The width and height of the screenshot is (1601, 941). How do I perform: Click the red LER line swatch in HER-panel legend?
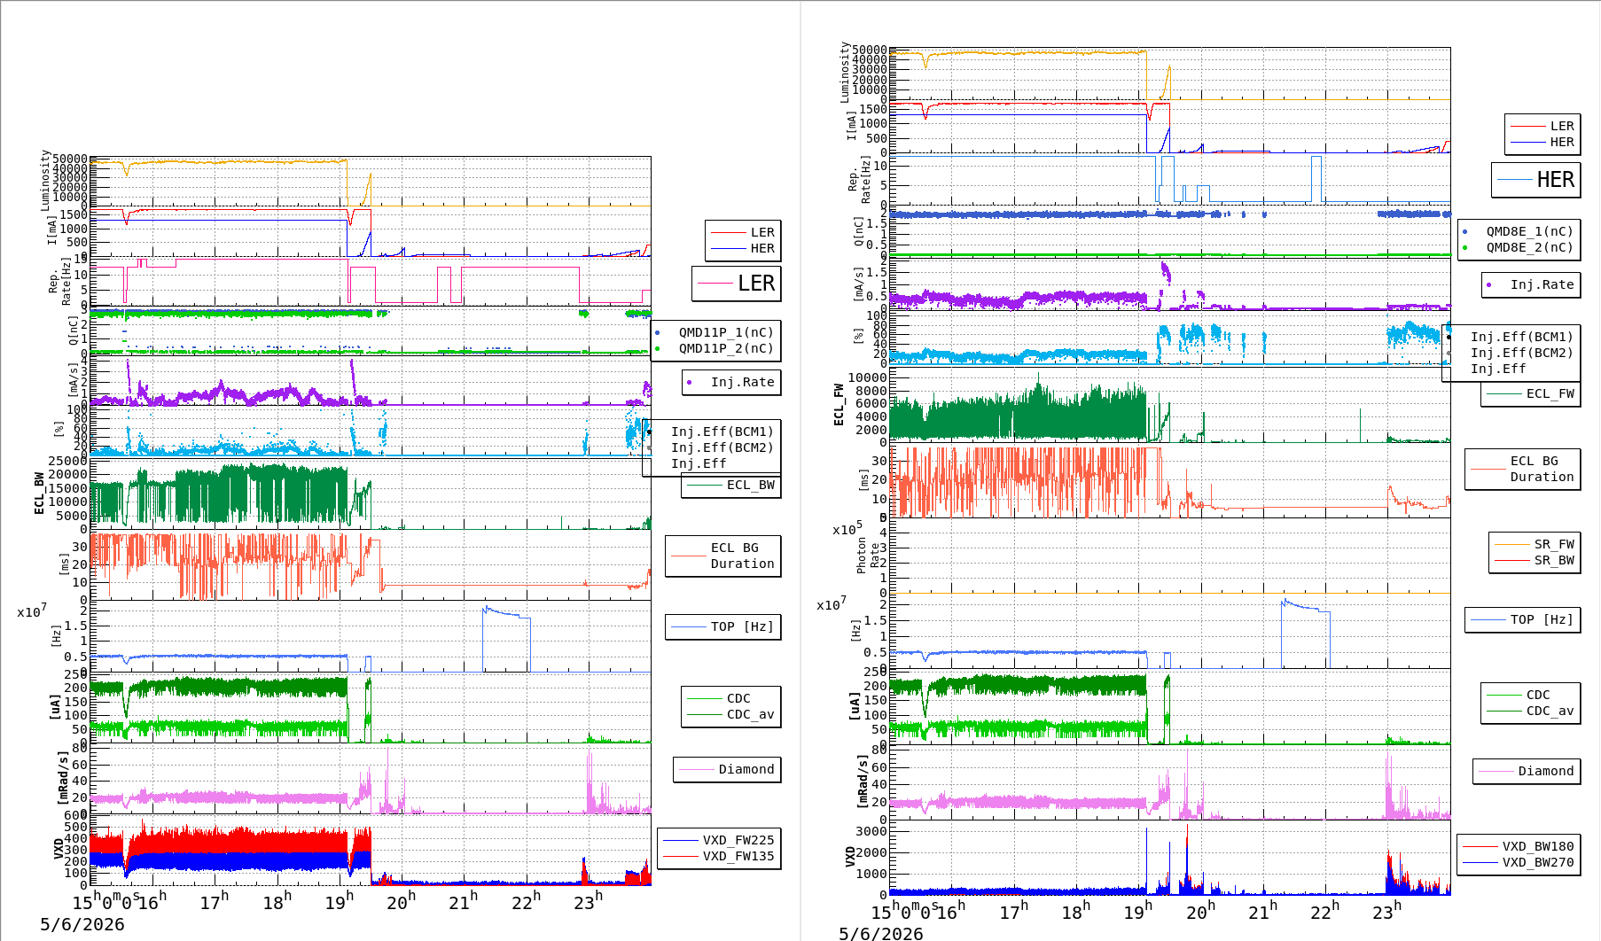(1528, 127)
